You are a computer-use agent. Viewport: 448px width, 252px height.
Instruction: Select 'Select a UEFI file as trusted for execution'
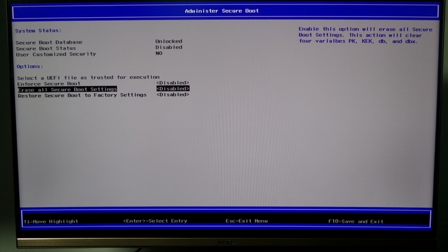(88, 77)
